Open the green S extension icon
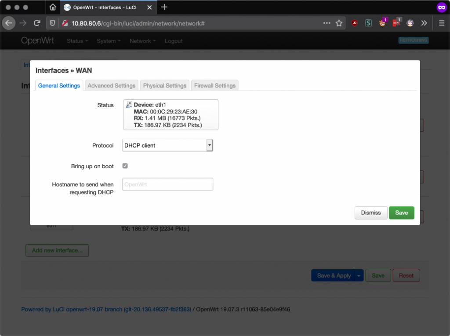 pos(369,23)
